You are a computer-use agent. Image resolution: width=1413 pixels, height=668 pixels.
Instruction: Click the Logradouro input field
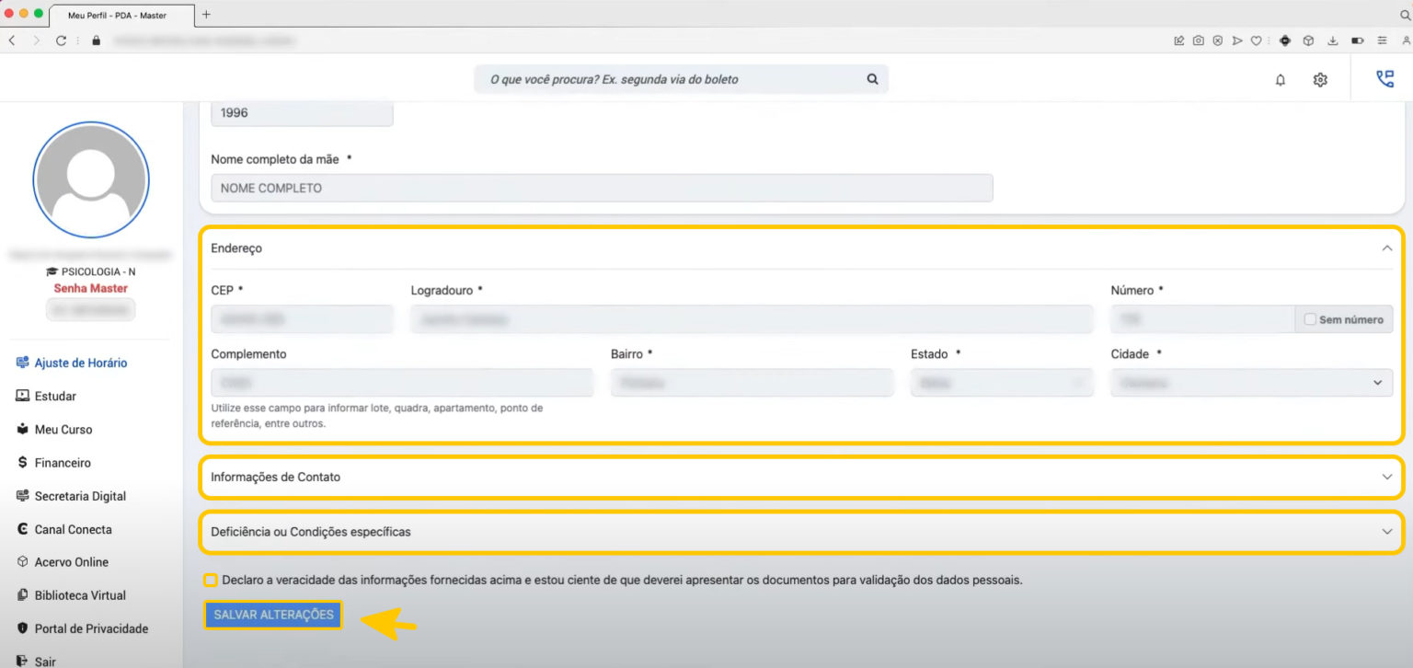(x=752, y=319)
